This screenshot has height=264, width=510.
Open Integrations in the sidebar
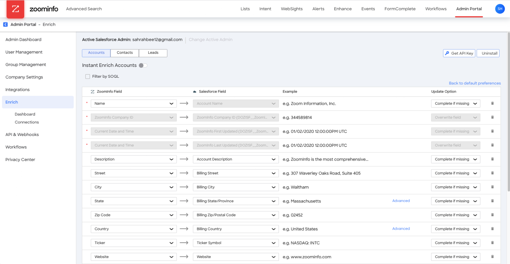click(x=18, y=89)
